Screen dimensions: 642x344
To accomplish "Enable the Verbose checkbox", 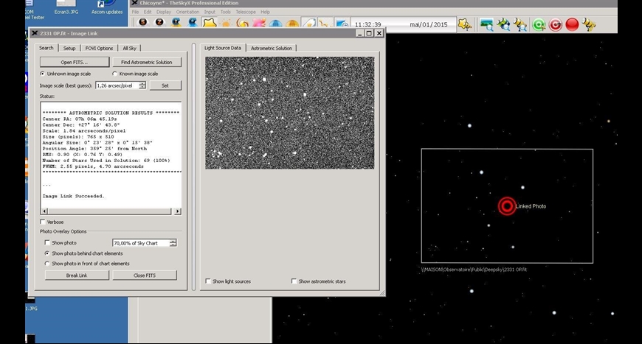I will [x=42, y=222].
